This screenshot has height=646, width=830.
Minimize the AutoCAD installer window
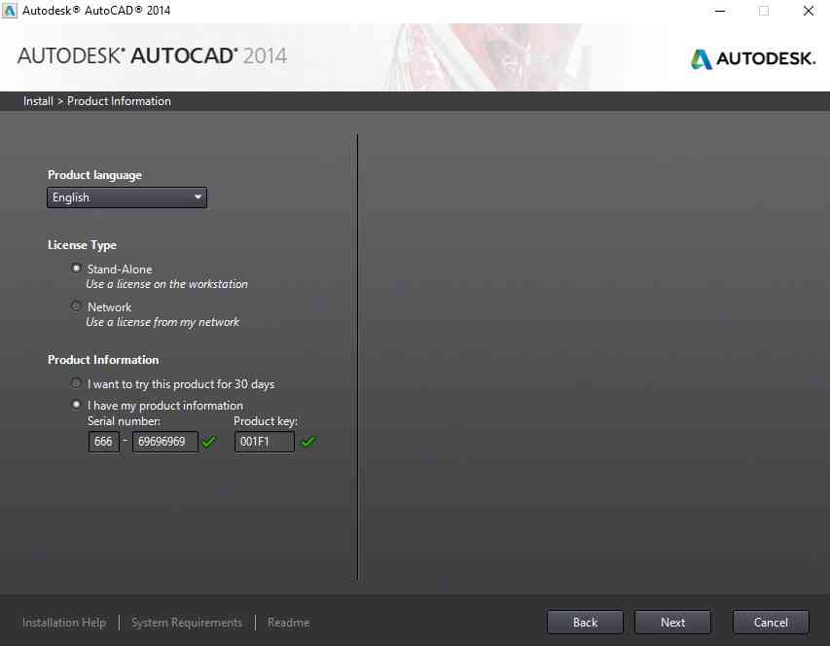(719, 11)
